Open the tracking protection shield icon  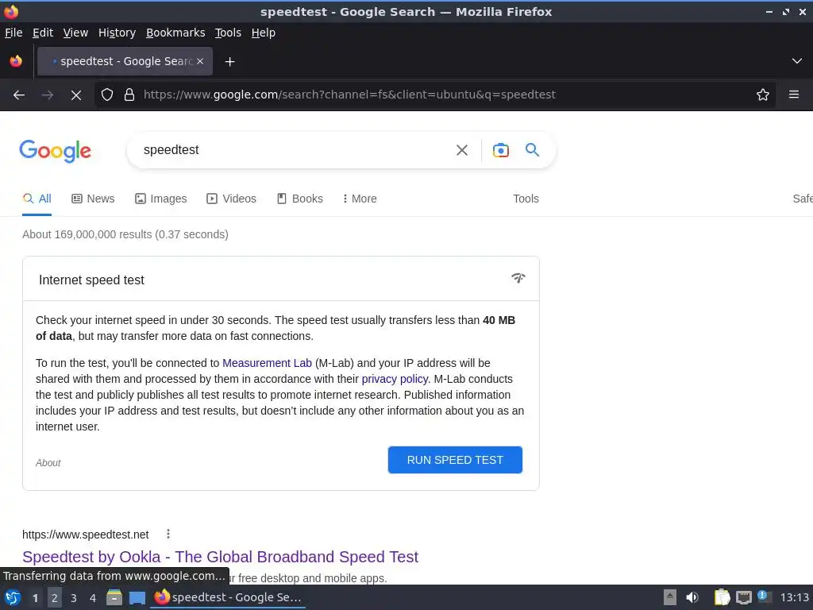tap(107, 95)
